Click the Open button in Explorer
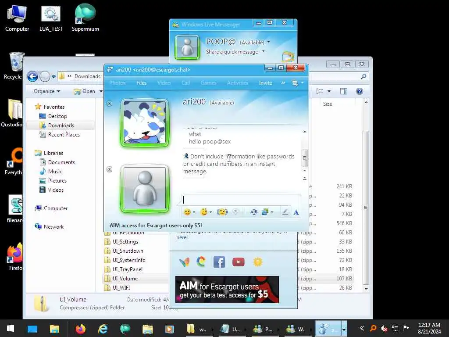Screen dimensions: 449x337 coord(85,91)
